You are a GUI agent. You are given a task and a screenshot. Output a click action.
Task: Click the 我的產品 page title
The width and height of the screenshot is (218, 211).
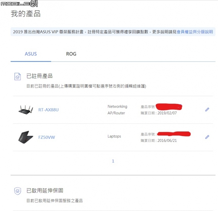[26, 14]
